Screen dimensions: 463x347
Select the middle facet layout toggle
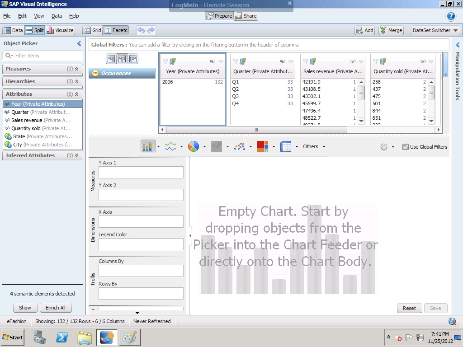[x=122, y=59]
